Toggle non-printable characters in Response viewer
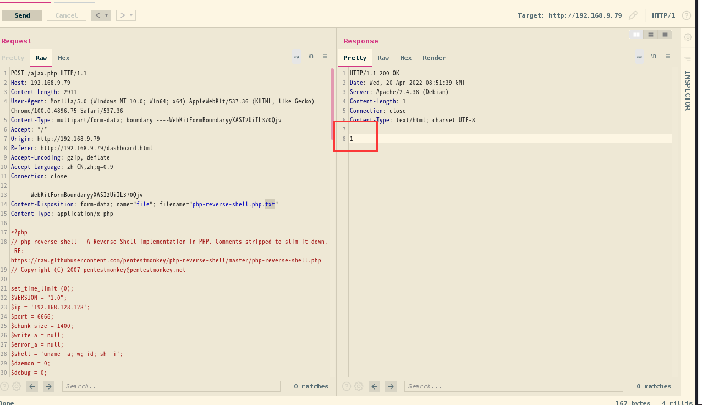Image resolution: width=702 pixels, height=405 pixels. pos(654,56)
